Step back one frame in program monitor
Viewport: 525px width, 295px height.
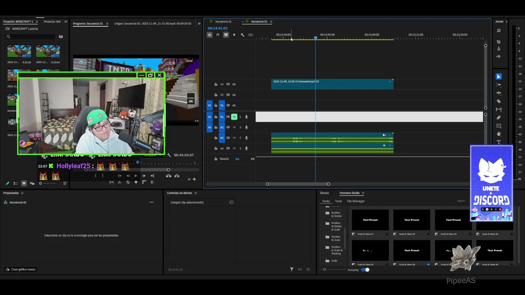click(x=128, y=176)
